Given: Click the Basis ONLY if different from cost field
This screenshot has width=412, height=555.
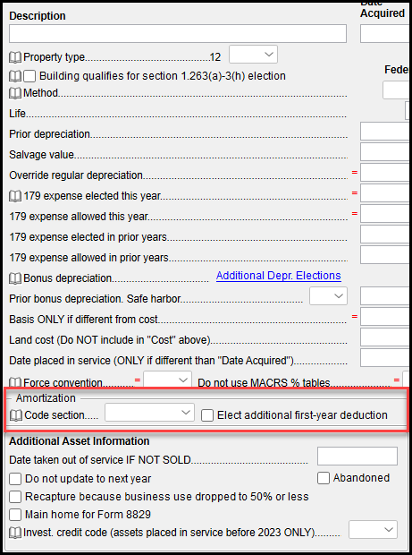Looking at the screenshot, I should [386, 316].
